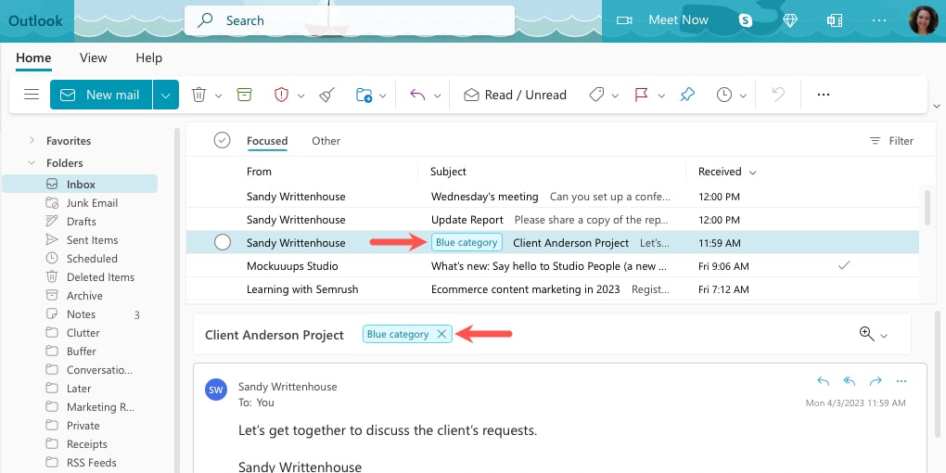Toggle Read / Unread status
The width and height of the screenshot is (946, 473).
515,95
